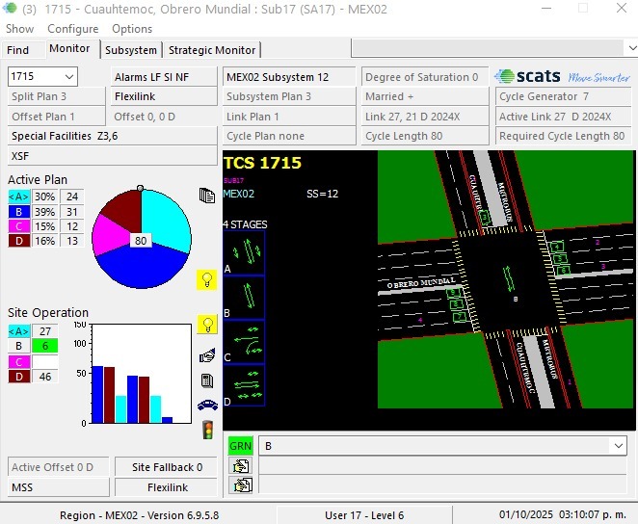The height and width of the screenshot is (524, 638).
Task: Click the Flexilink button below Site Fallback
Action: (166, 487)
